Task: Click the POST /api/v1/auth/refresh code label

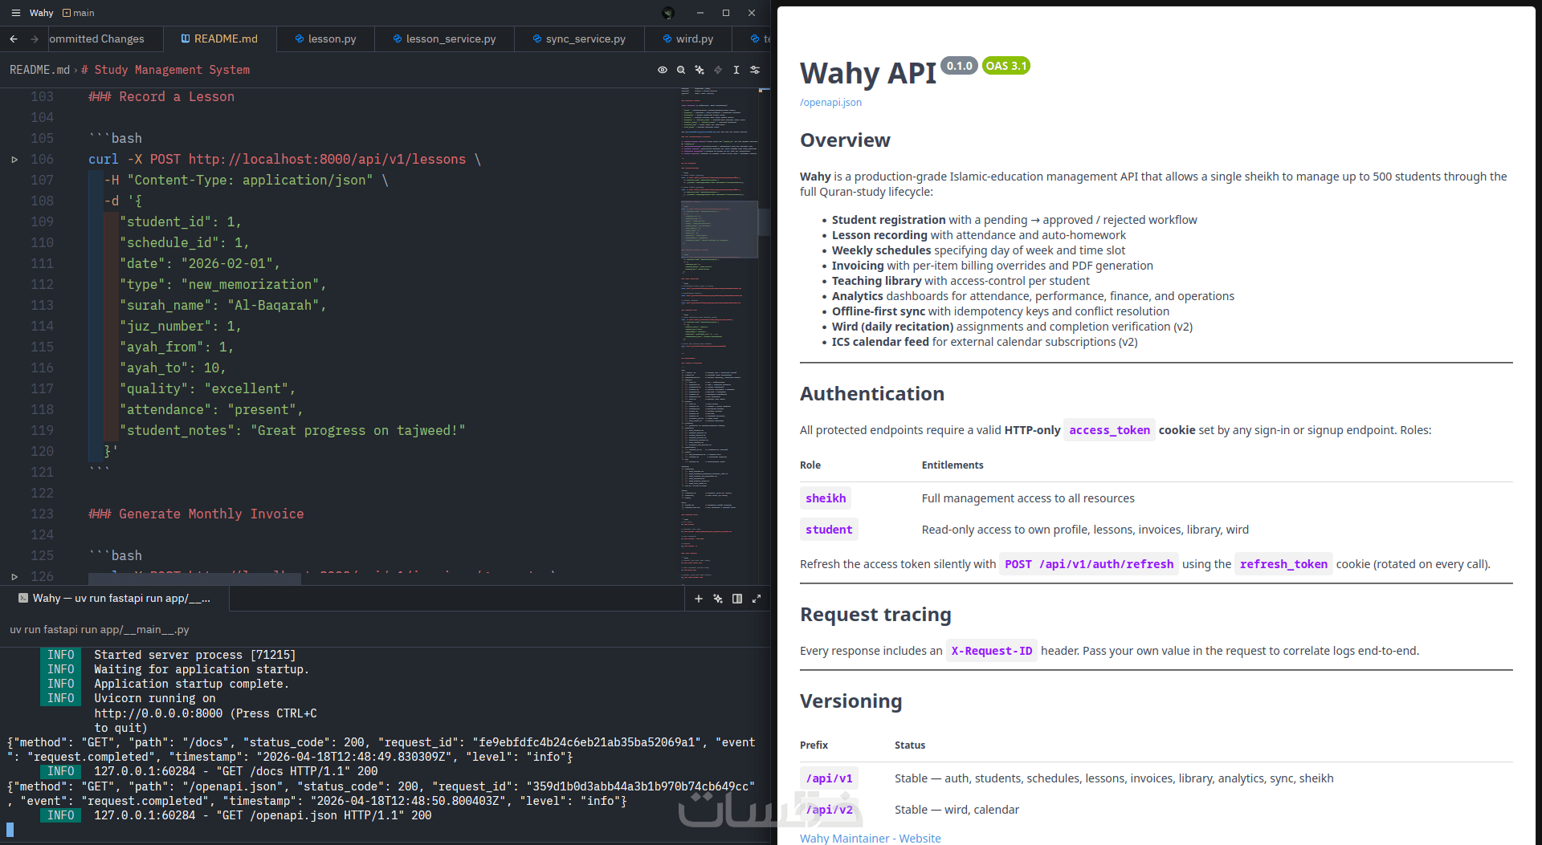Action: [x=1089, y=564]
